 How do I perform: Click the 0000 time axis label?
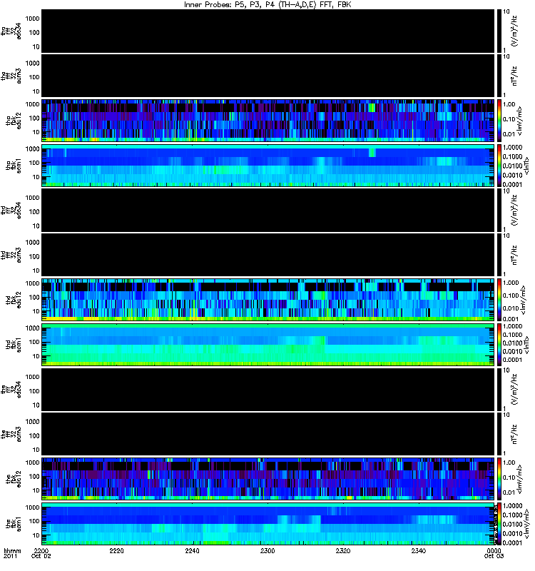494,551
